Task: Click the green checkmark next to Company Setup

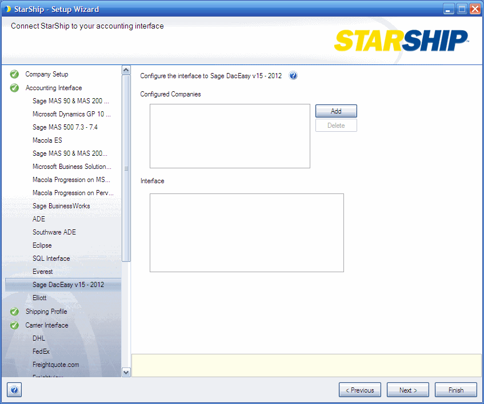Action: coord(14,74)
